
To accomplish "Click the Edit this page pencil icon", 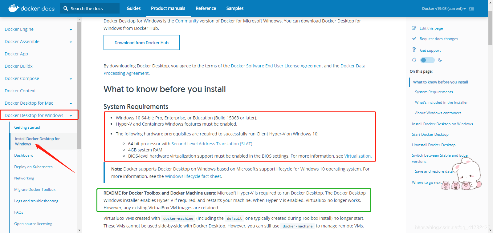I will click(x=414, y=28).
